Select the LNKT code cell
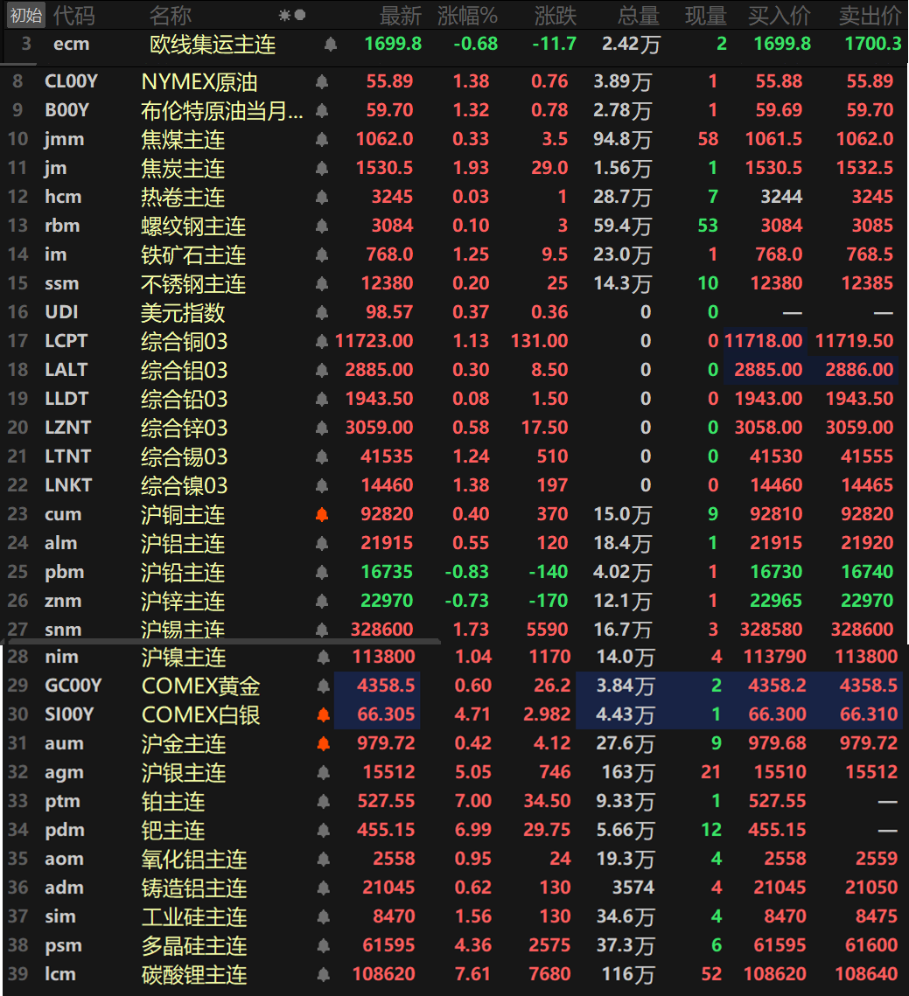The width and height of the screenshot is (909, 996). [x=68, y=485]
